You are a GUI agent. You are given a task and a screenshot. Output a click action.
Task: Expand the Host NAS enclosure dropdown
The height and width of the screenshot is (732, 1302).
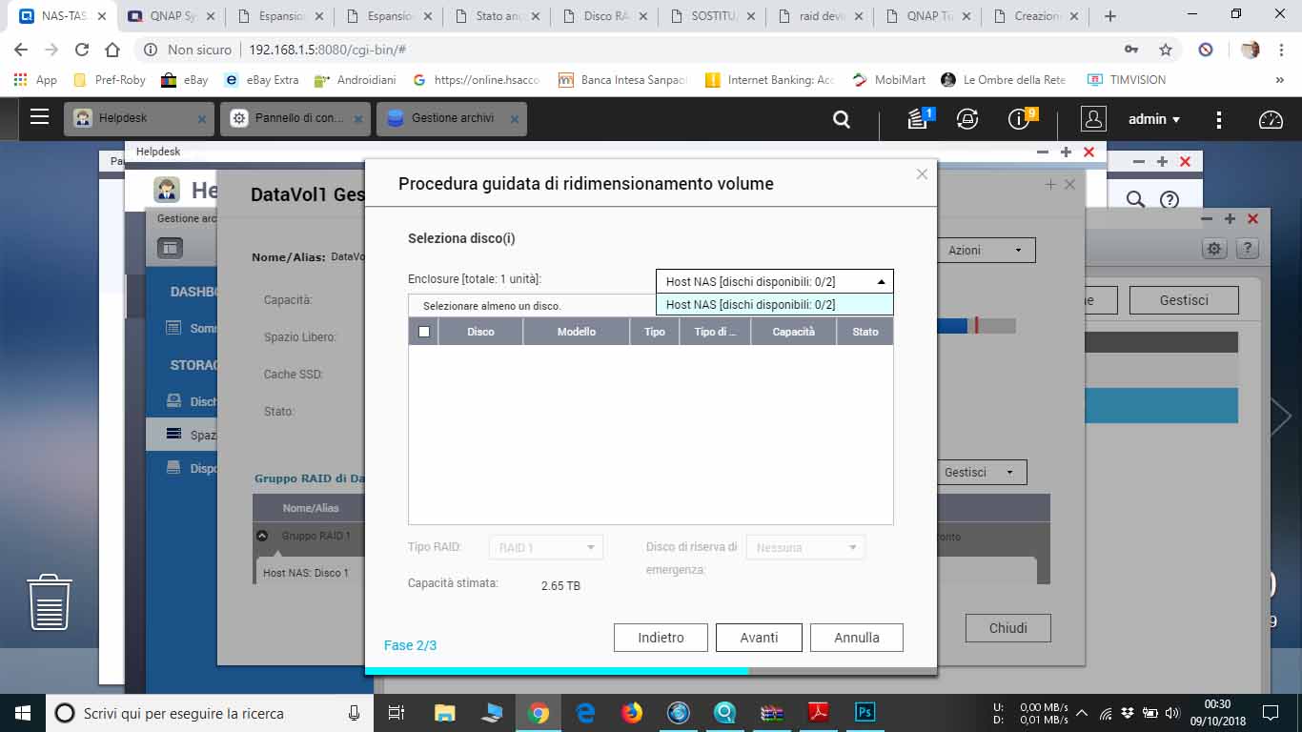coord(774,281)
